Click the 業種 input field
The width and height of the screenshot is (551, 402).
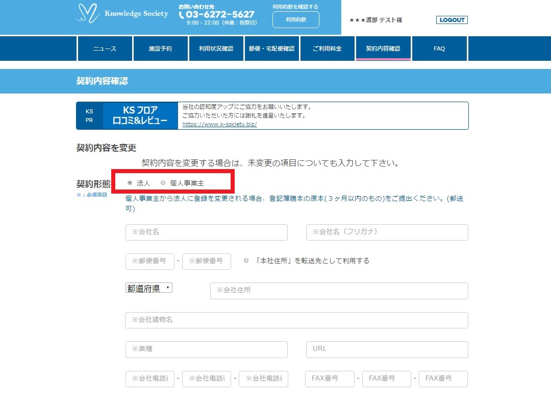coord(207,349)
